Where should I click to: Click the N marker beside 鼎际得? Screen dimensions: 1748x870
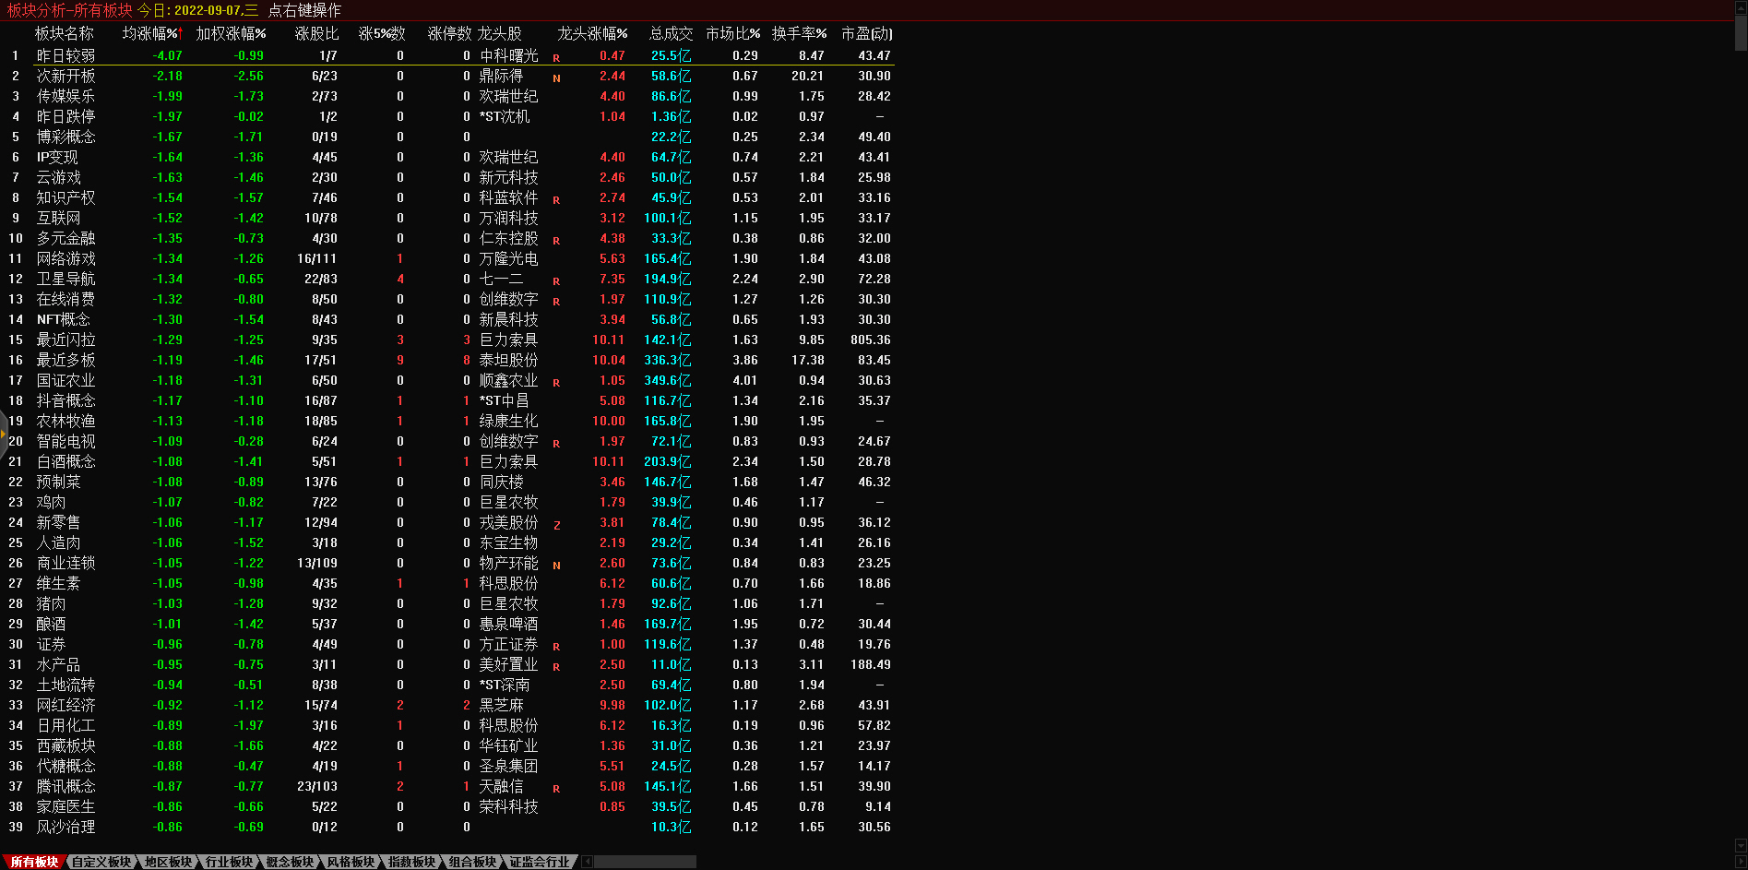point(556,77)
